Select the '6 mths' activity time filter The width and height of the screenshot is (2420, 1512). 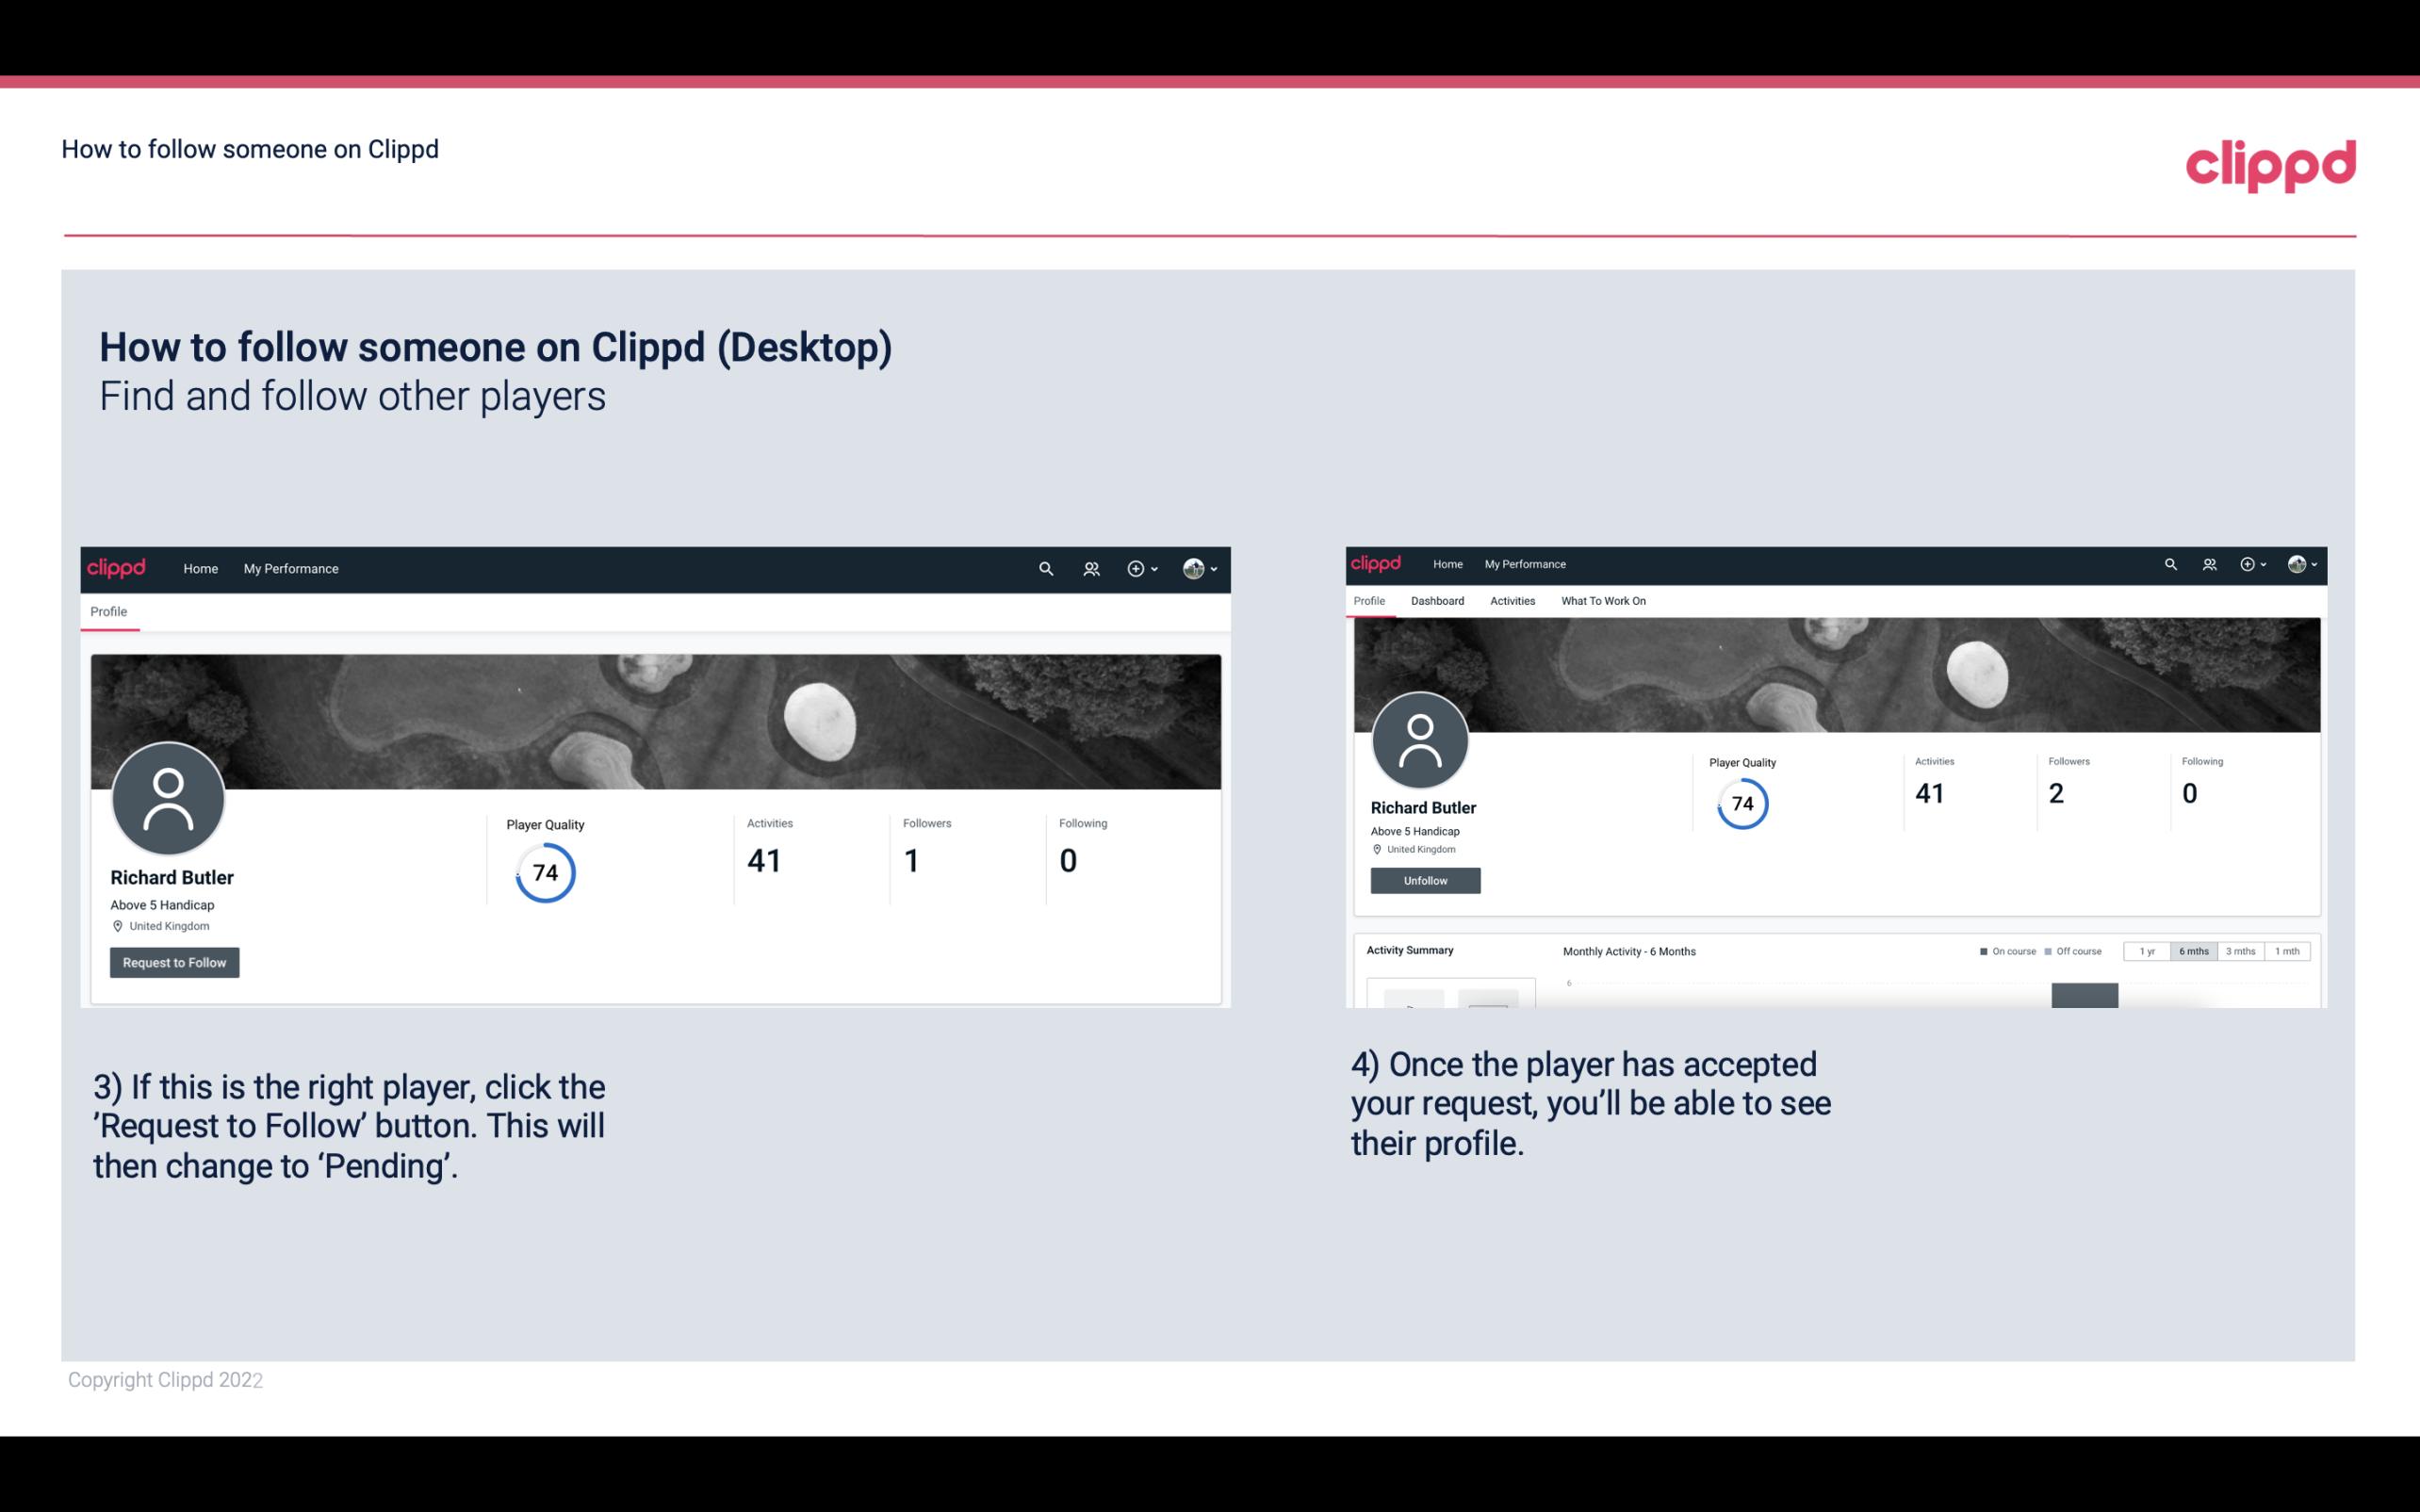(2194, 951)
